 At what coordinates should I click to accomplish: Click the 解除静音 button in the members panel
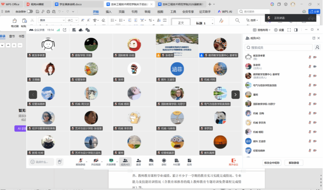(293, 162)
